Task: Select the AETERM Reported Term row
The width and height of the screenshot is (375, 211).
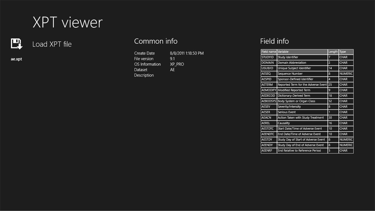Action: (x=295, y=84)
